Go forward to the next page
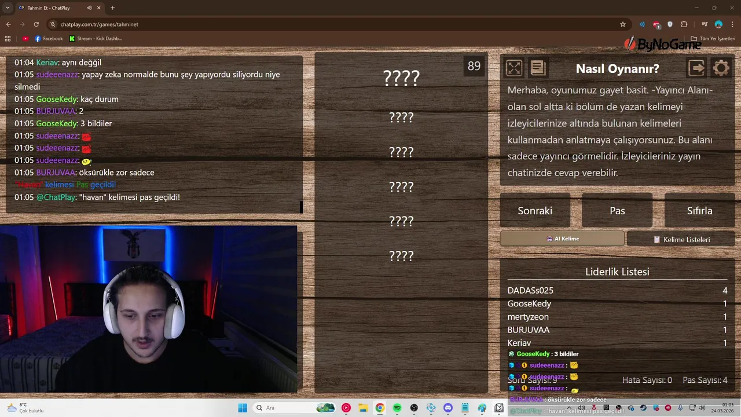 pyautogui.click(x=22, y=24)
